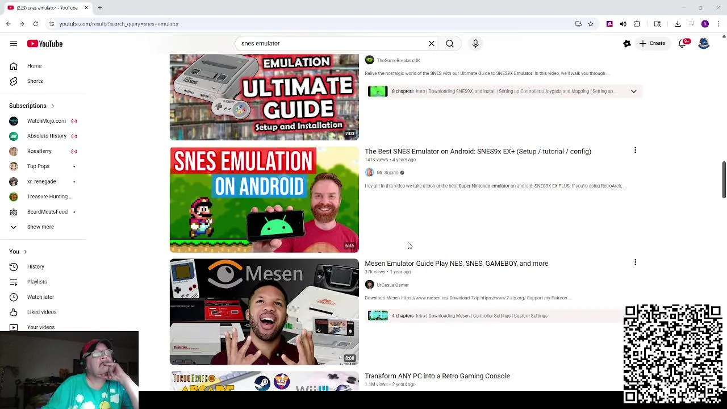Open 4 chapters row of Mesen video
This screenshot has width=727, height=409.
point(494,316)
